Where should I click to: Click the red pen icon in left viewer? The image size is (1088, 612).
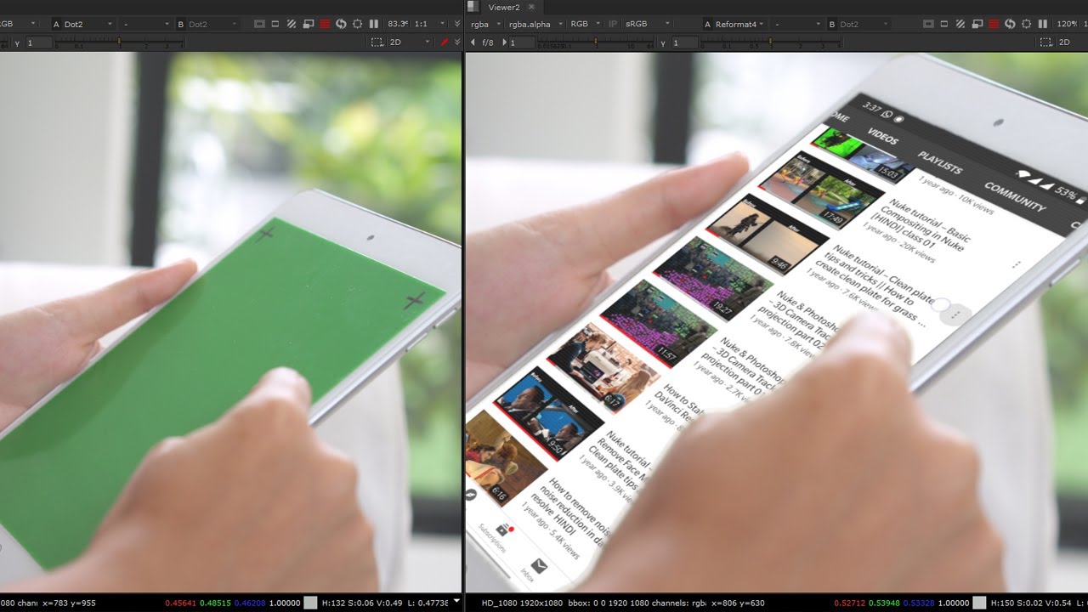click(x=444, y=42)
